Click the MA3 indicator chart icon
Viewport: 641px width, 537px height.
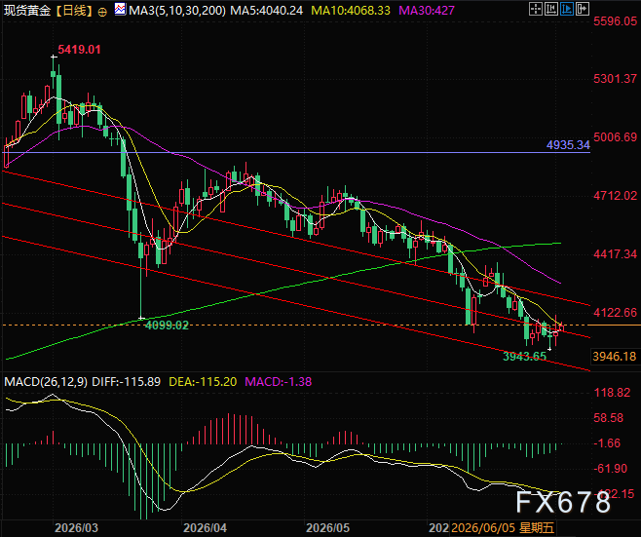point(120,9)
